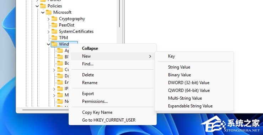
Task: Open the New submenu entry
Action: (x=113, y=56)
